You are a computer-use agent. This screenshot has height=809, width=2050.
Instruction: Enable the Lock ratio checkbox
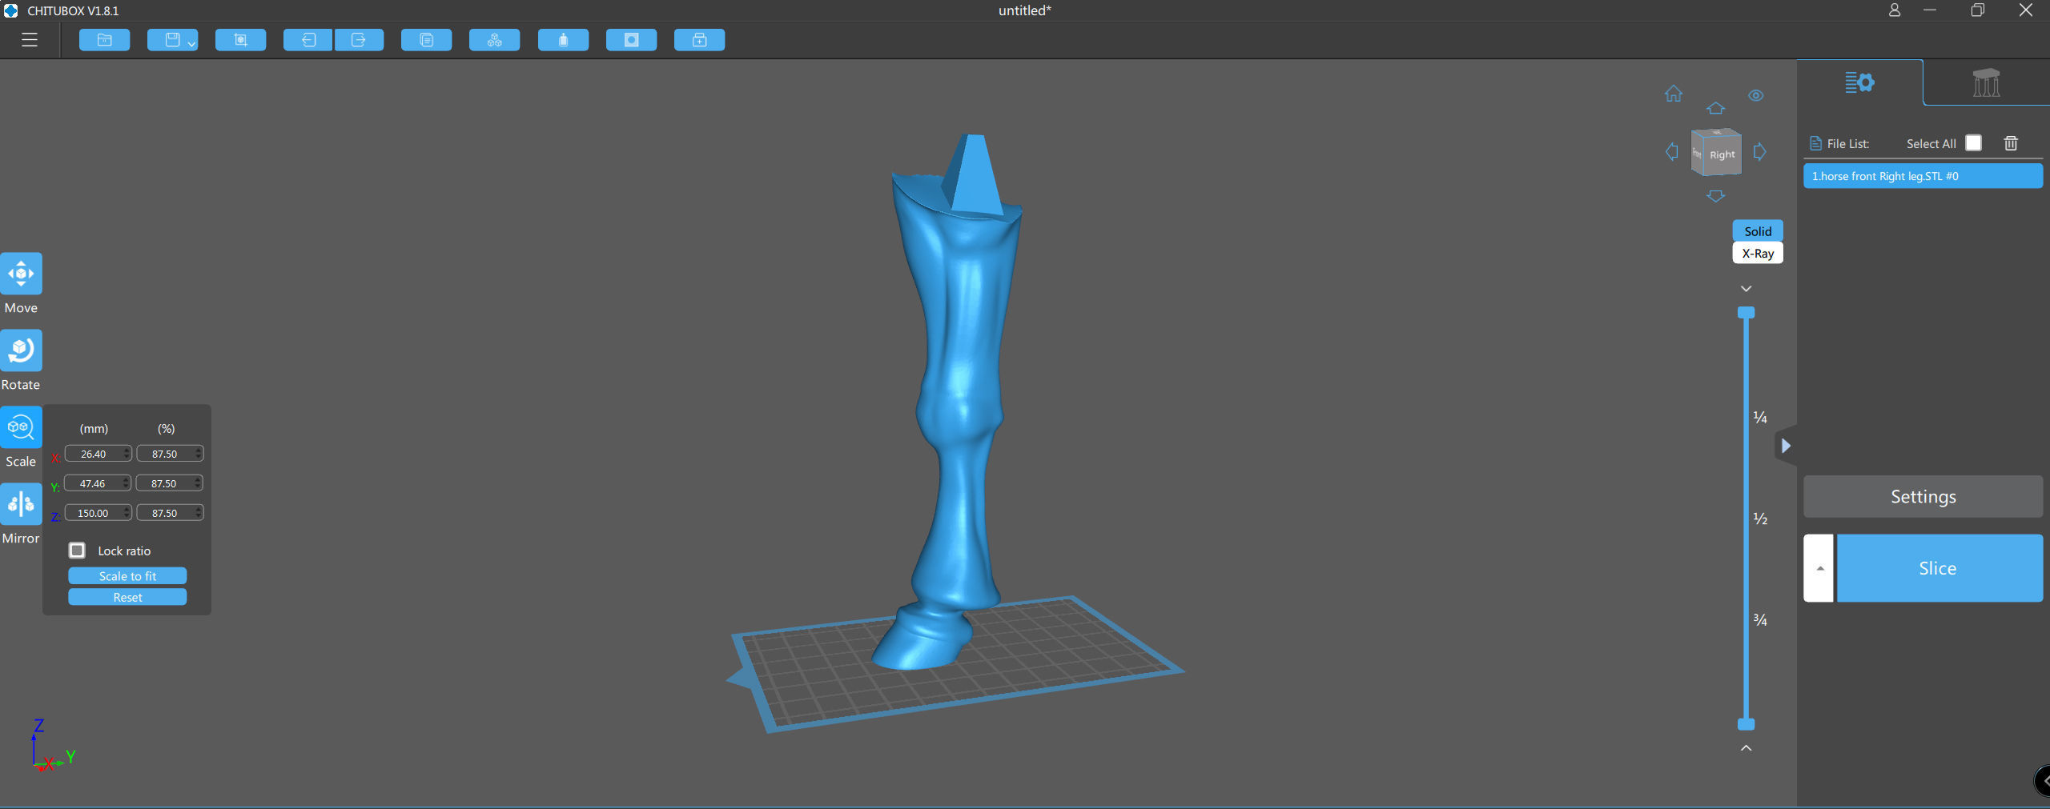(77, 551)
